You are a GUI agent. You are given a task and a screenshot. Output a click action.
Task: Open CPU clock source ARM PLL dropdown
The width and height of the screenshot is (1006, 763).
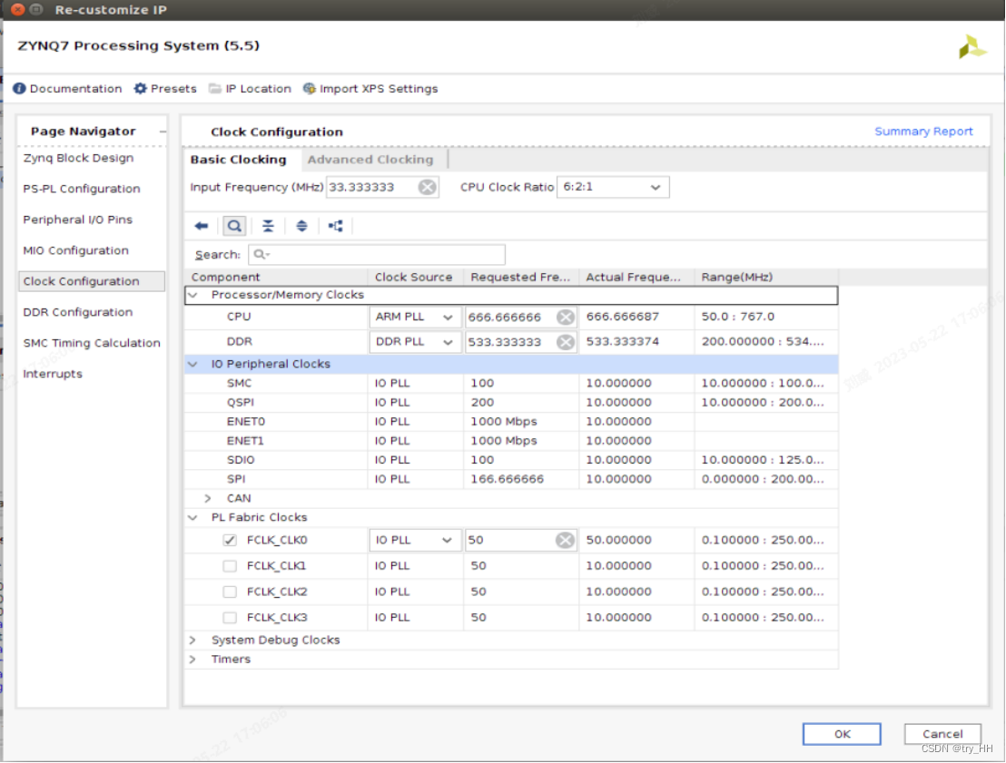[x=414, y=318]
